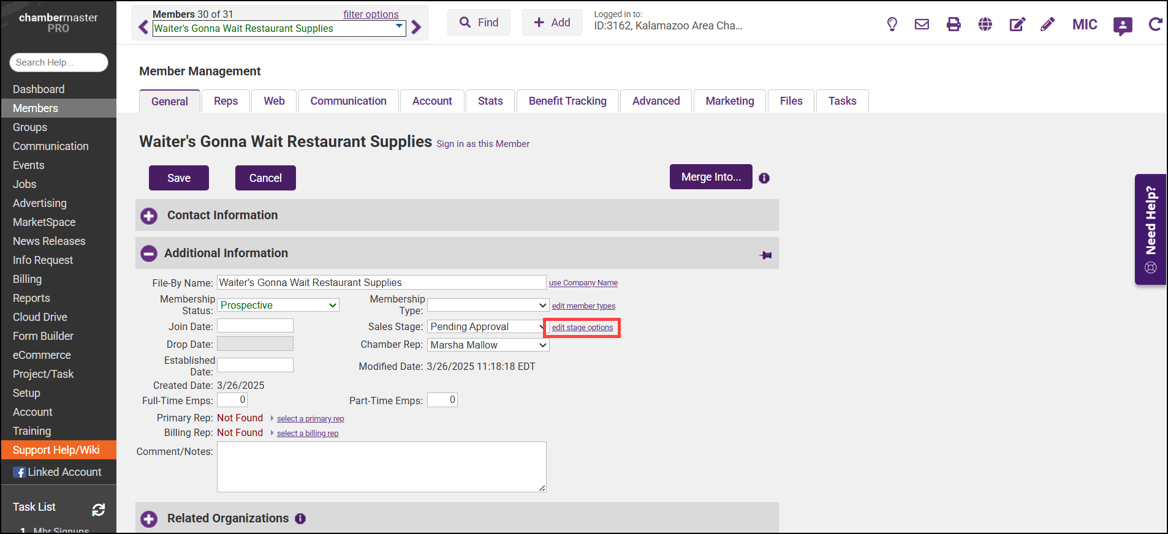Click in the Comment/Notes text area

pos(381,467)
